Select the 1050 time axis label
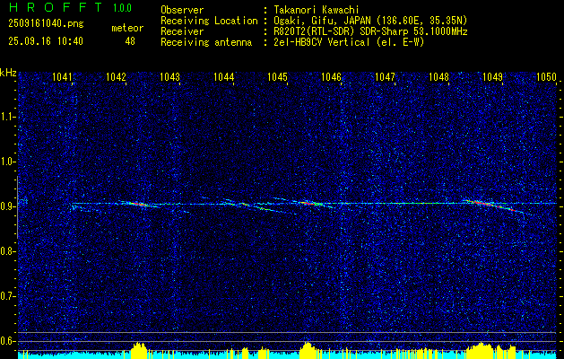564x359 pixels. (546, 77)
